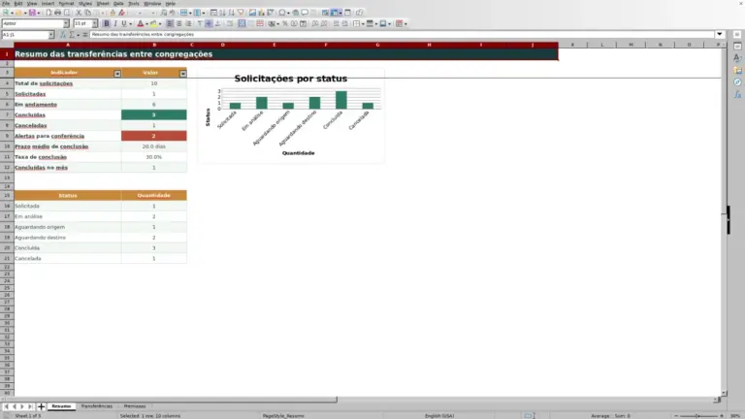Apply the red Font Color swatch
Screen dimensions: 745x419
140,23
